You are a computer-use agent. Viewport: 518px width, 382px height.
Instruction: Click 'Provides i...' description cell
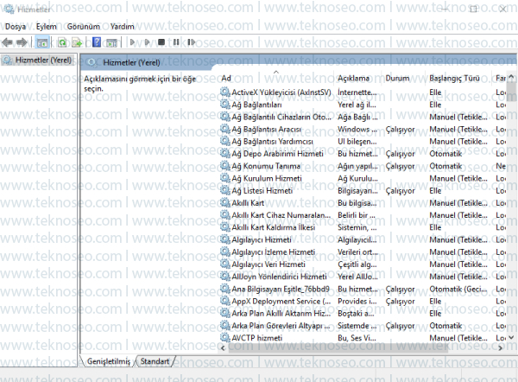357,302
